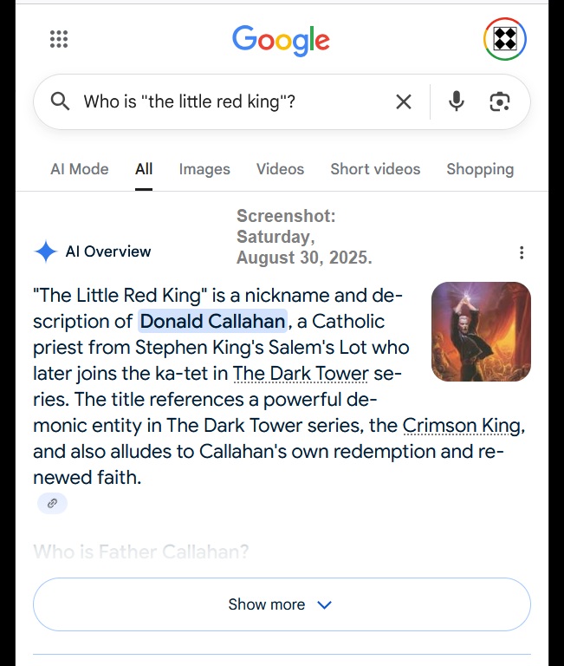Click the AI Overview sparkle icon
564x666 pixels.
(x=45, y=251)
